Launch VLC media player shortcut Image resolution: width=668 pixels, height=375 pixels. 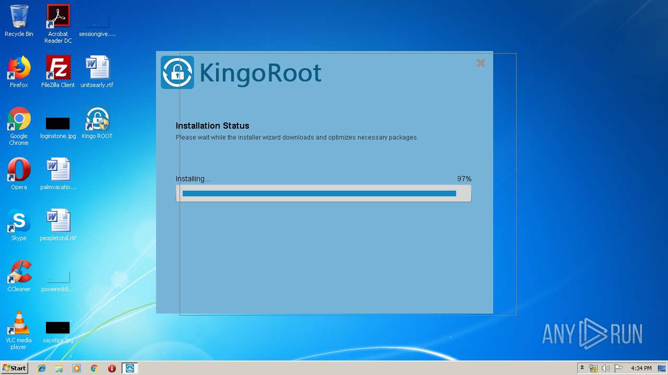(x=19, y=330)
